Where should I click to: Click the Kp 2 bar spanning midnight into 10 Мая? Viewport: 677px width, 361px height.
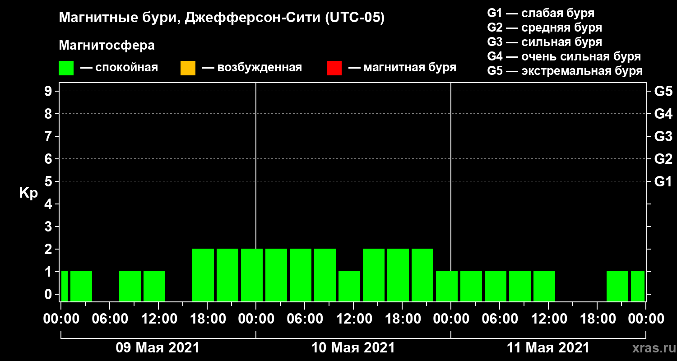[252, 275]
